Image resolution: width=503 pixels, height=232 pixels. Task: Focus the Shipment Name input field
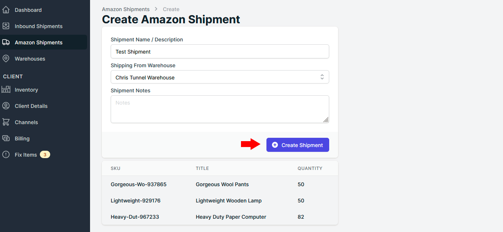(x=220, y=51)
